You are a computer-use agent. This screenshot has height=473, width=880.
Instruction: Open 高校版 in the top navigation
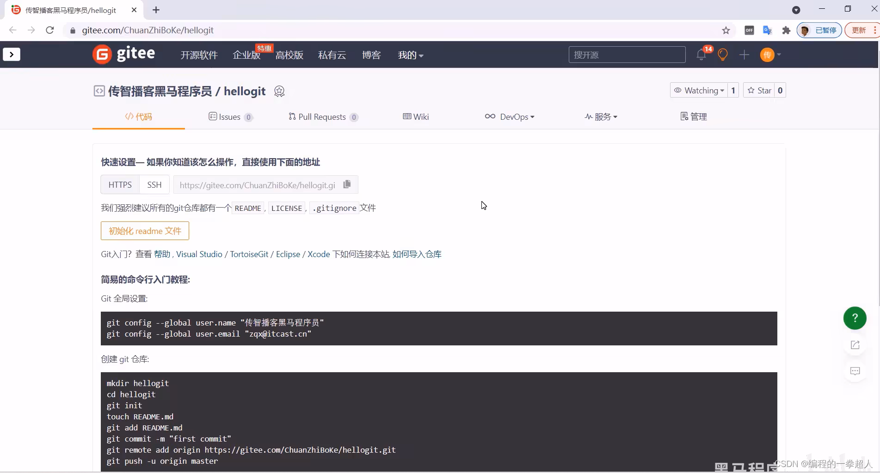289,55
